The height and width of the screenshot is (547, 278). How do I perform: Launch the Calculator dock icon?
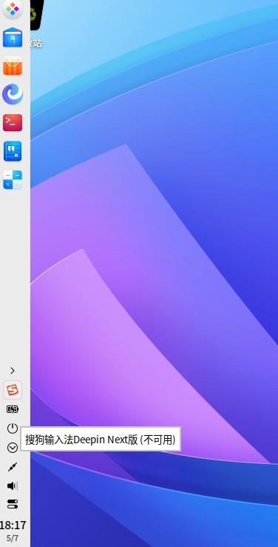pyautogui.click(x=13, y=179)
